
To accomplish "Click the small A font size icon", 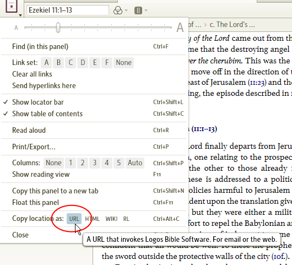I will coord(16,28).
